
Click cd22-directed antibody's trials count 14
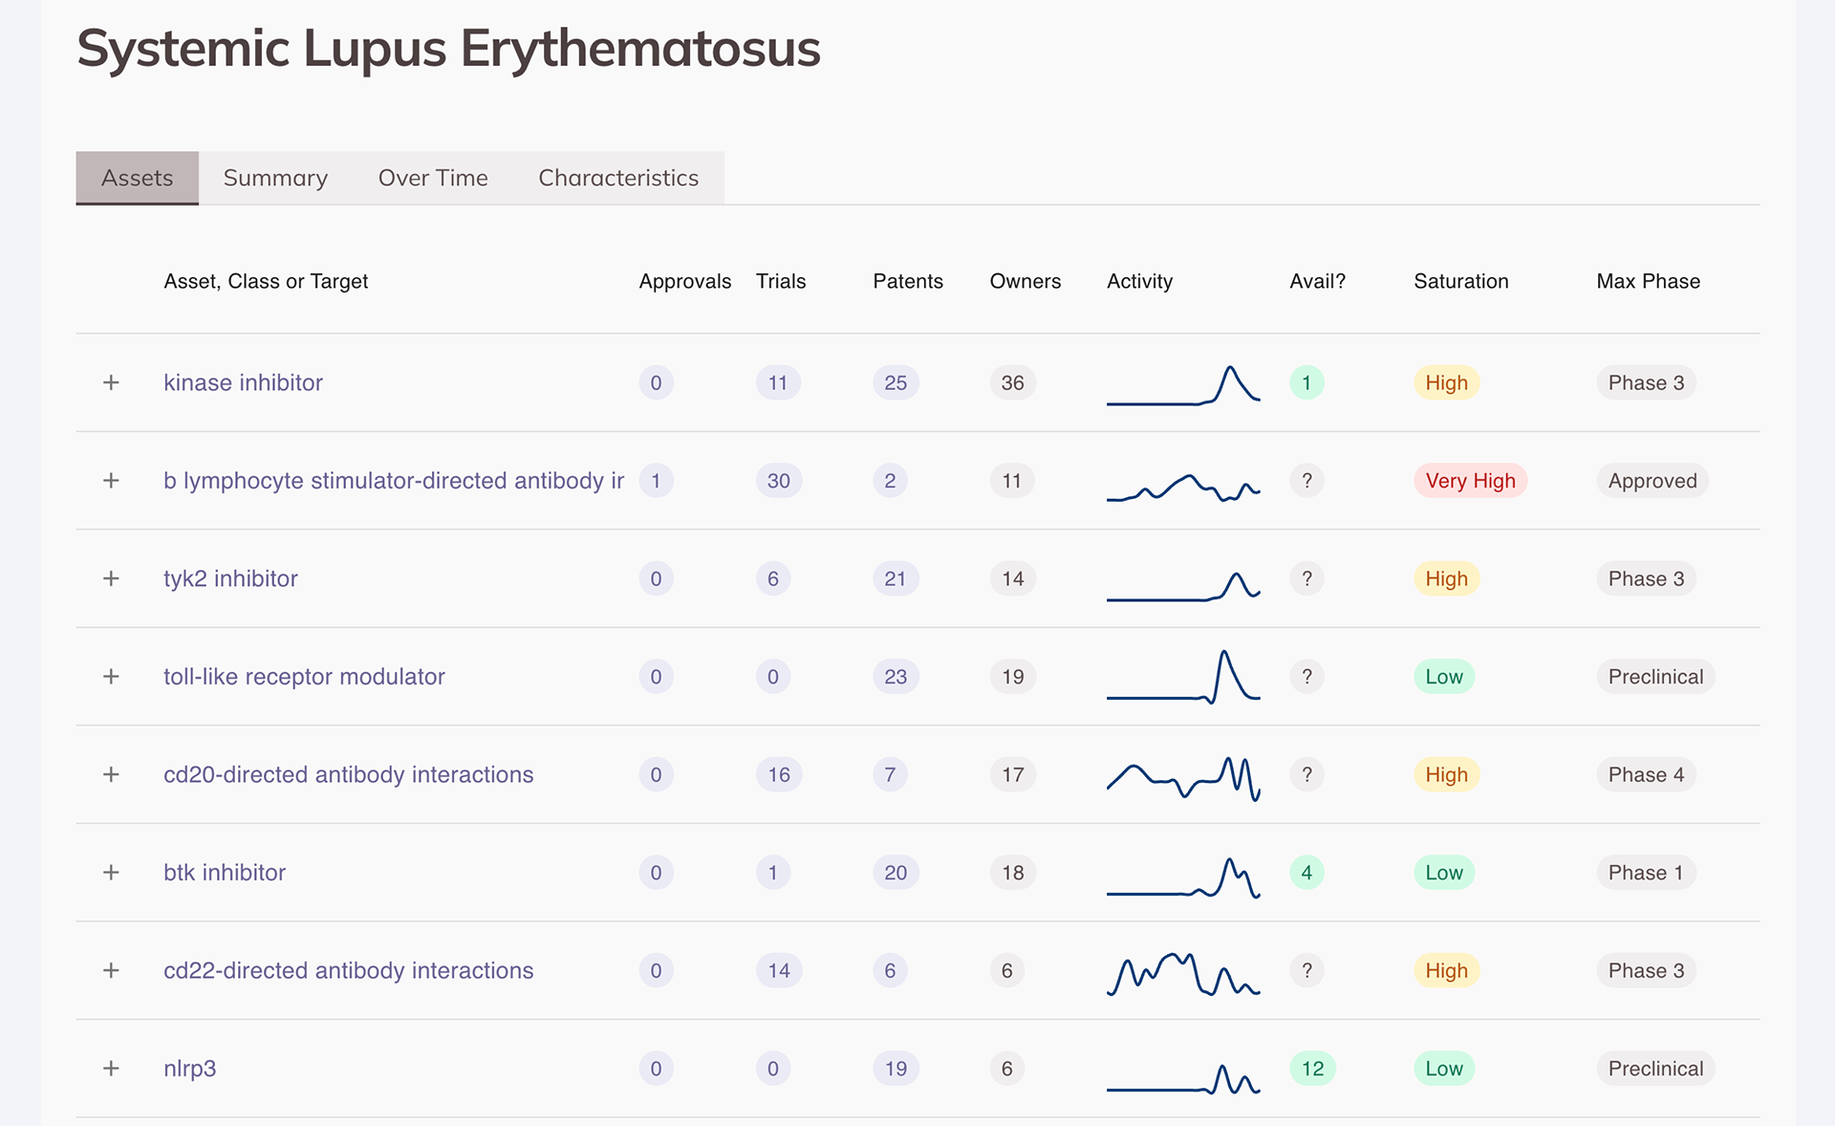pyautogui.click(x=779, y=970)
